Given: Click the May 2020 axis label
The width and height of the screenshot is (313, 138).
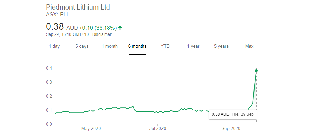Looking at the screenshot, I should 90,129.
